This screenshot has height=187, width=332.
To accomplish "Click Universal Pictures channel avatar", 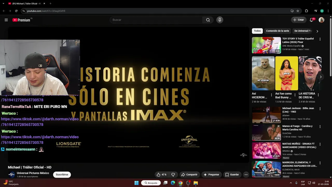I will point(11,175).
